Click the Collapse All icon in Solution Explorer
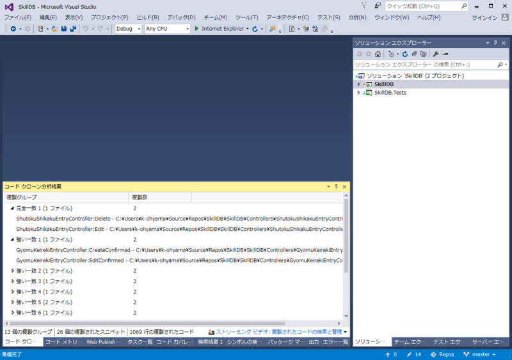Viewport: 512px width, 360px height. (414, 54)
